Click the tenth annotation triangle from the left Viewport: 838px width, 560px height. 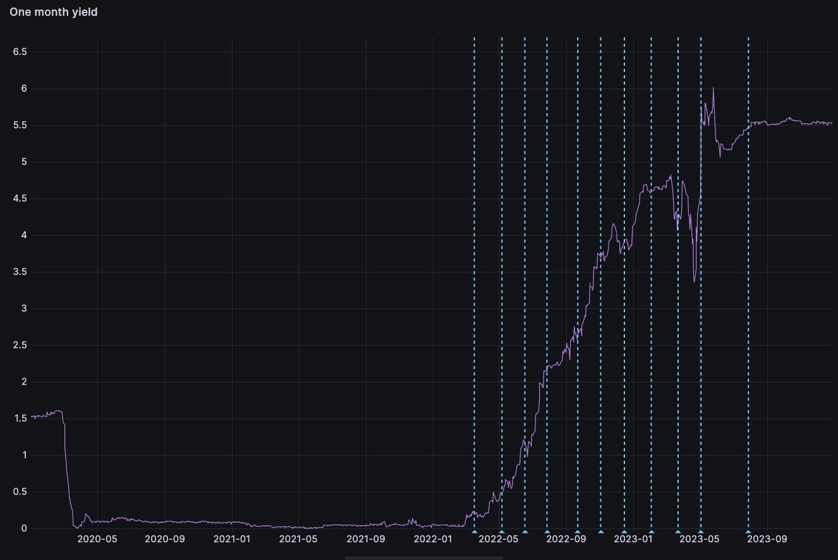click(701, 532)
